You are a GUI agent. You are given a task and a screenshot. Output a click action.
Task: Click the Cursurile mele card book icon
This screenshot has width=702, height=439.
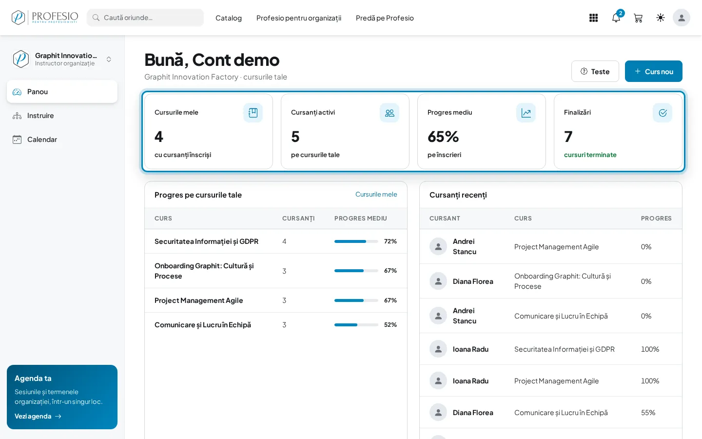point(253,113)
